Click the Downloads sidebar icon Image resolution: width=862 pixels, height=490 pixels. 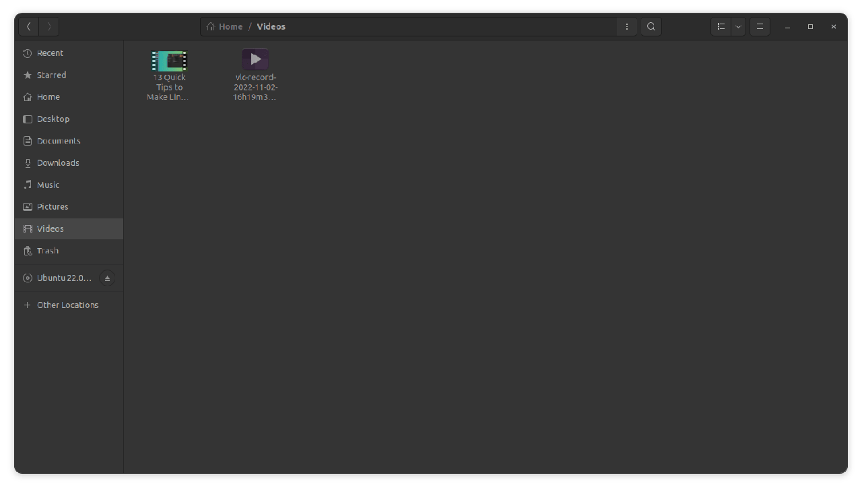click(28, 163)
